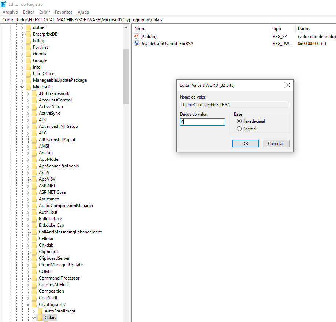Click the (valor não definido) data cell

pyautogui.click(x=317, y=37)
